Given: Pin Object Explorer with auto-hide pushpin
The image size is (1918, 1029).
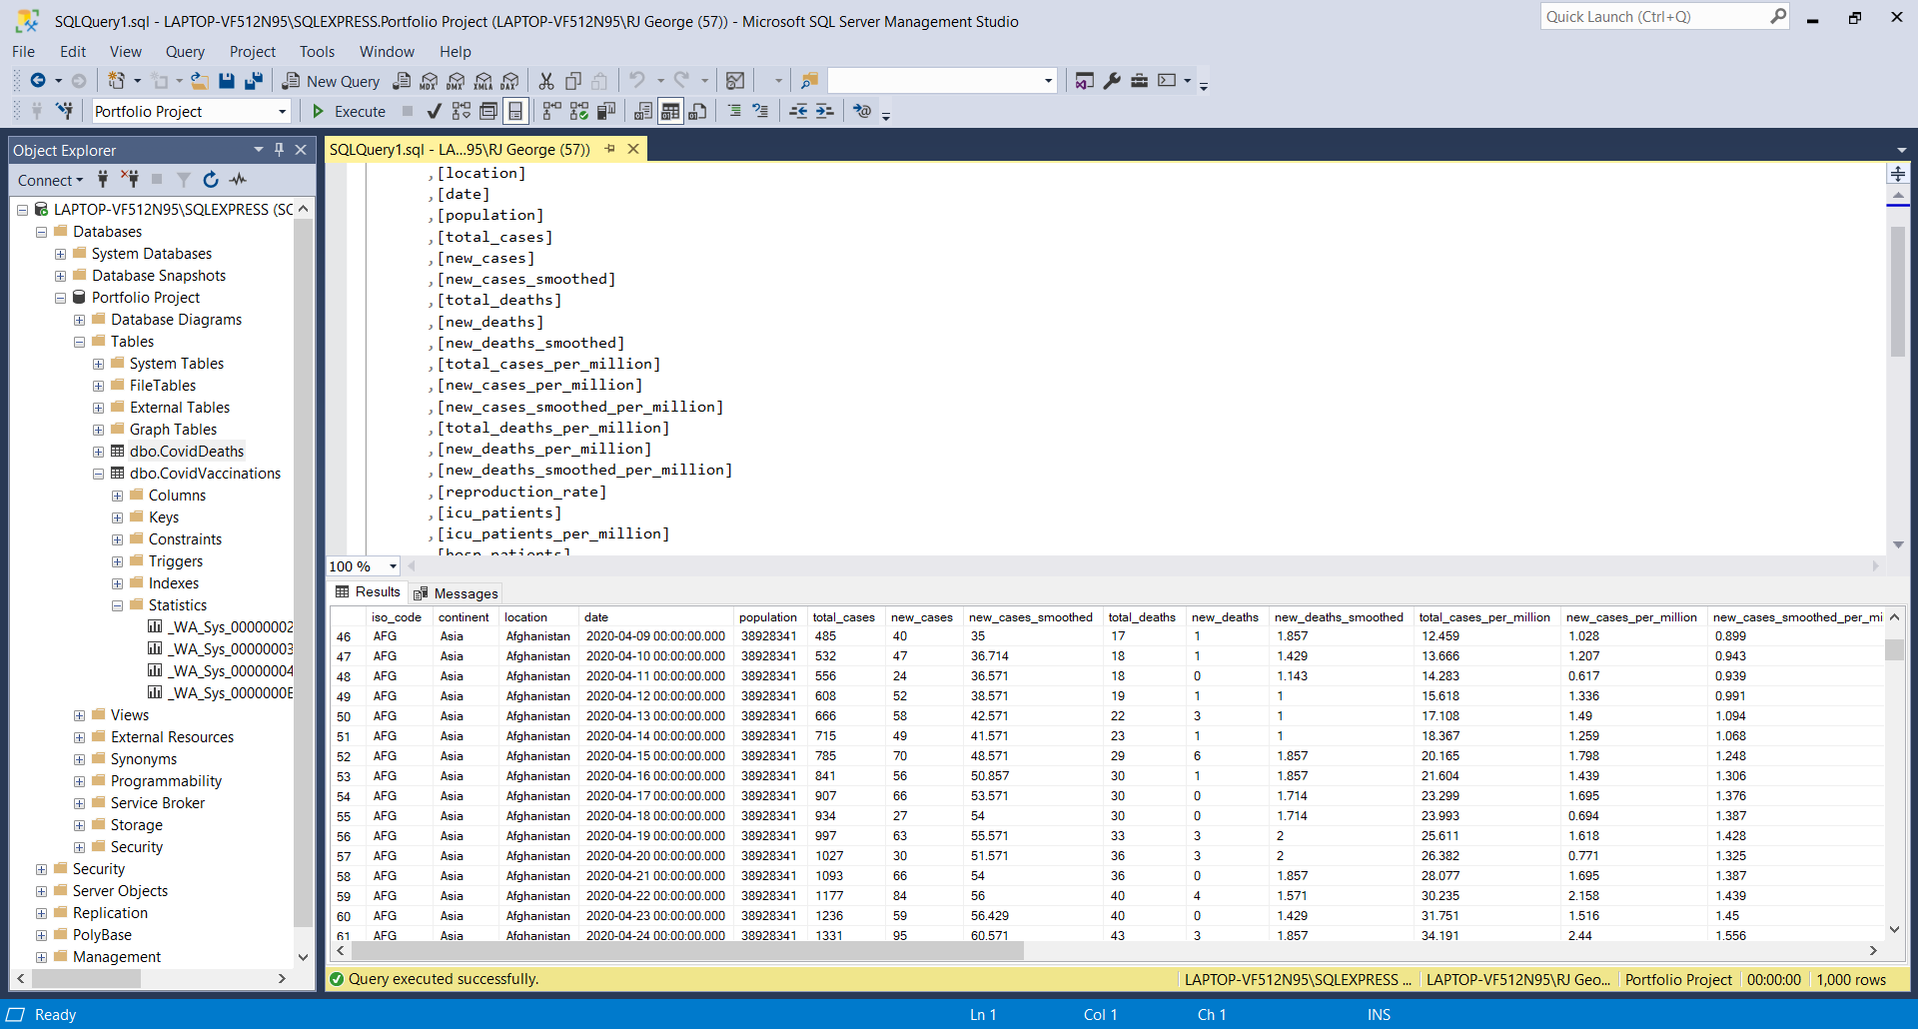Looking at the screenshot, I should [x=280, y=150].
